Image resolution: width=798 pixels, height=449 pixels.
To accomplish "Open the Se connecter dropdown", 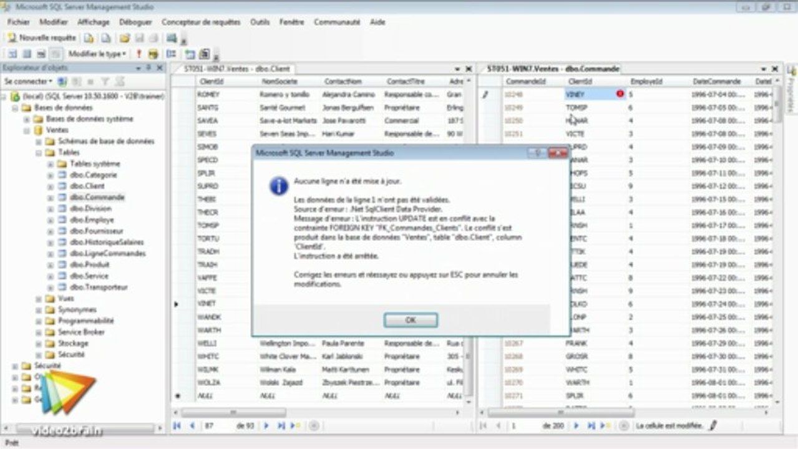I will click(x=27, y=82).
